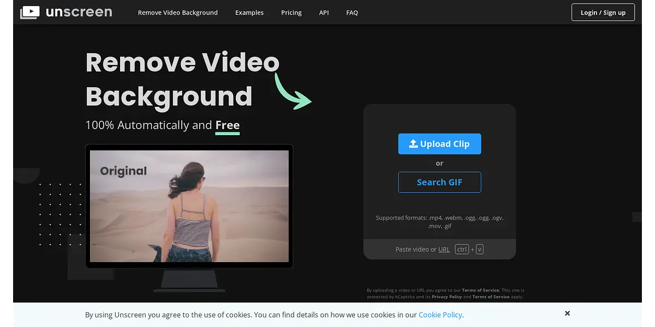Viewport: 655px width, 327px height.
Task: Click the '100% Automatically and Free' text
Action: (163, 125)
